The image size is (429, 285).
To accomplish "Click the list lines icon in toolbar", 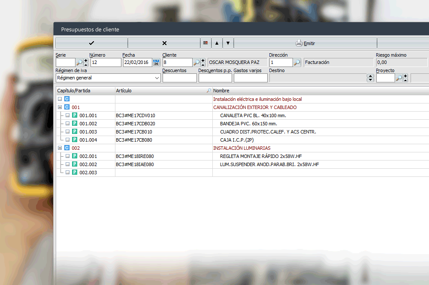I will point(206,43).
